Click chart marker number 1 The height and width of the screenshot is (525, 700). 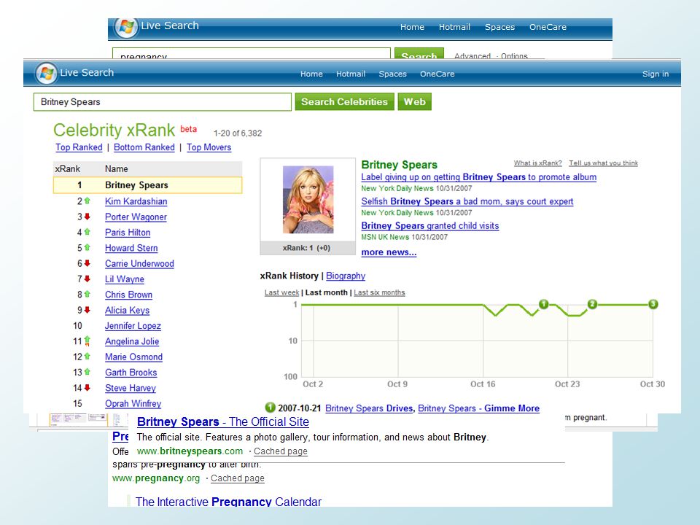[x=543, y=304]
